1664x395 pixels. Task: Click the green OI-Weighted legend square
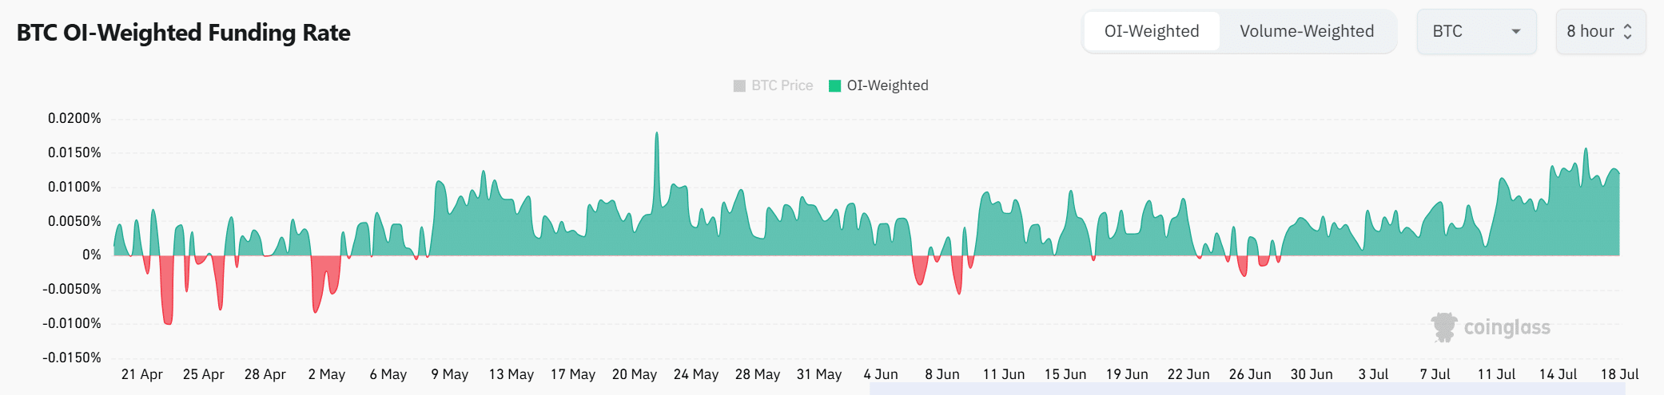coord(835,86)
